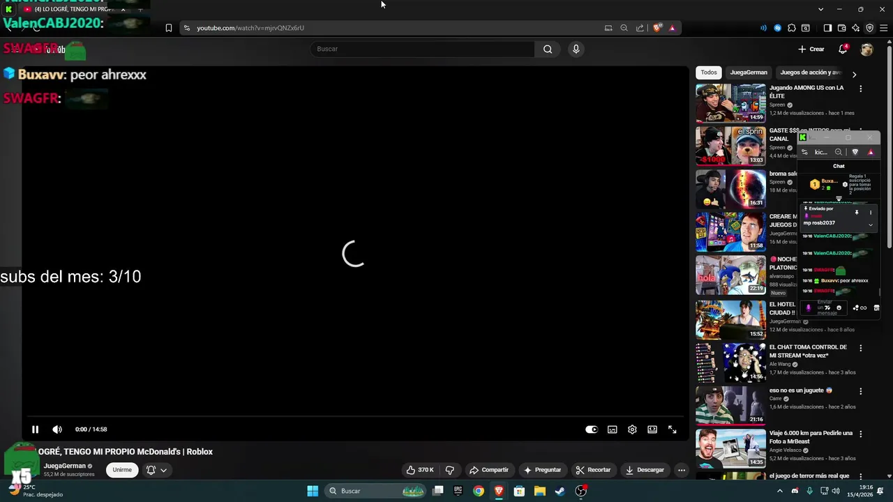Open the browser hamburger menu

click(x=883, y=28)
